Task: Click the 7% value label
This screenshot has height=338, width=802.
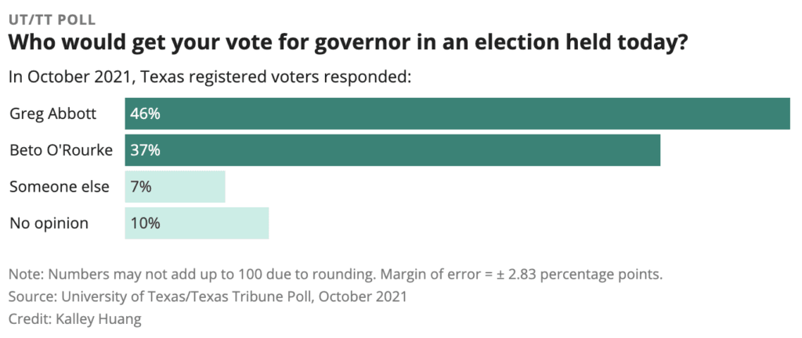Action: point(142,187)
